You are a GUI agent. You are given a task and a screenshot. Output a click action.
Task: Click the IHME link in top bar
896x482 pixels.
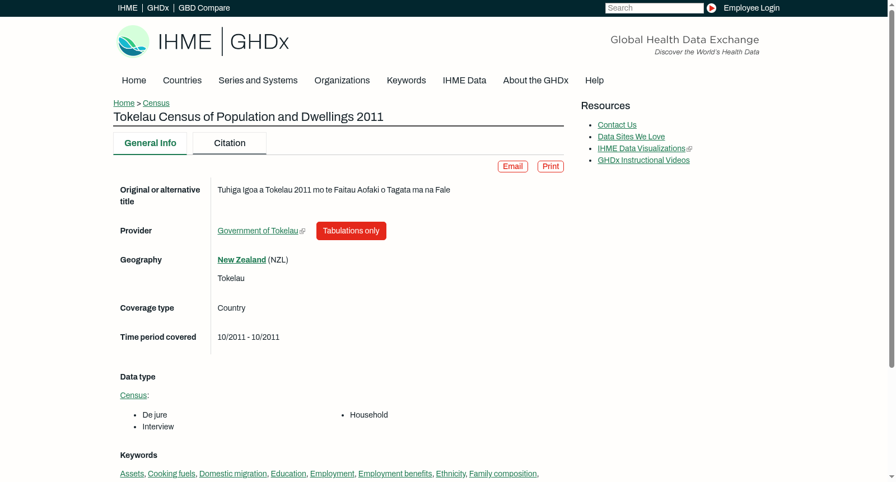[x=128, y=8]
